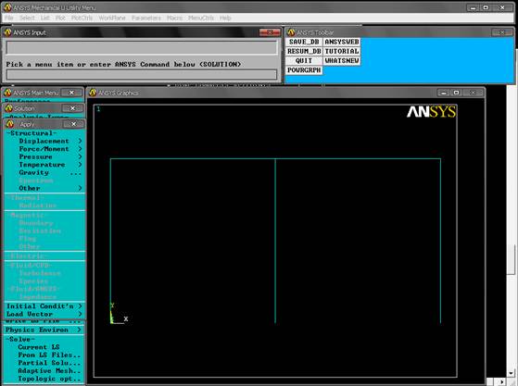Click the Solution window logo icon
This screenshot has height=386, width=518.
pos(9,108)
